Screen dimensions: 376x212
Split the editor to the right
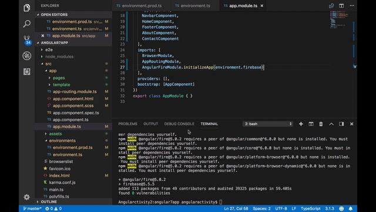click(341, 6)
